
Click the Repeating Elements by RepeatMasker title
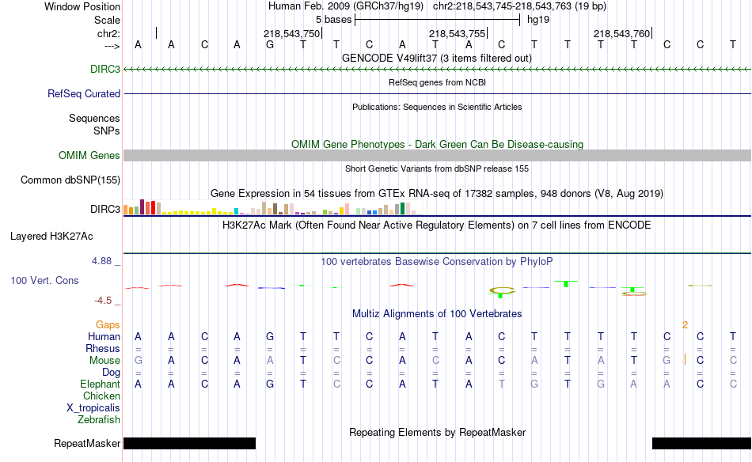pos(437,432)
